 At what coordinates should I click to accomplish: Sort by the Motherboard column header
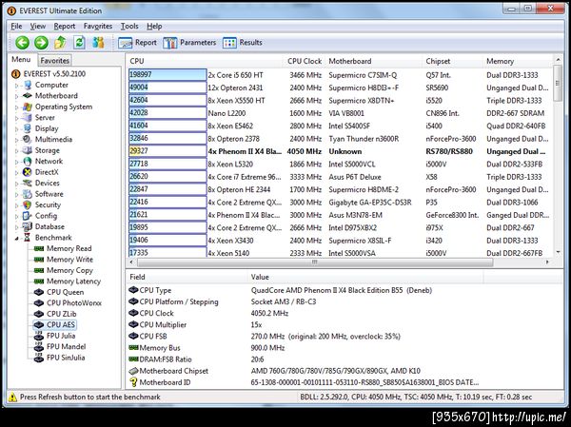pos(374,61)
